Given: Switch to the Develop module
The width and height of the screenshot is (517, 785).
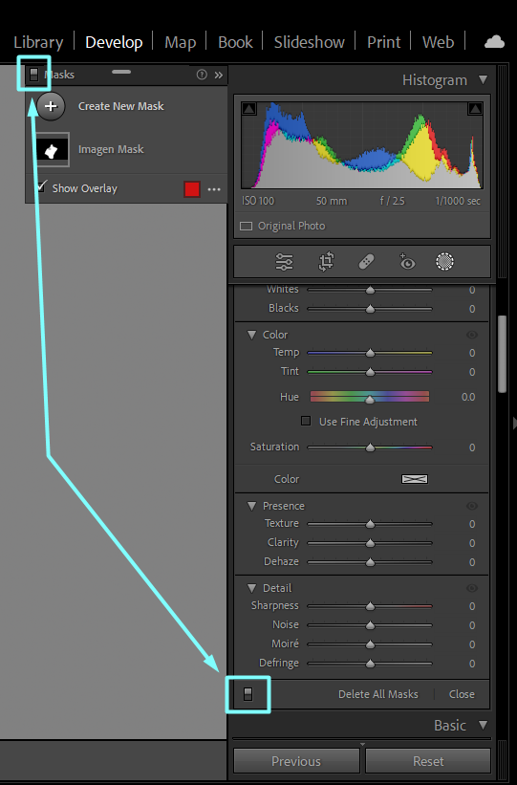Looking at the screenshot, I should pyautogui.click(x=114, y=42).
